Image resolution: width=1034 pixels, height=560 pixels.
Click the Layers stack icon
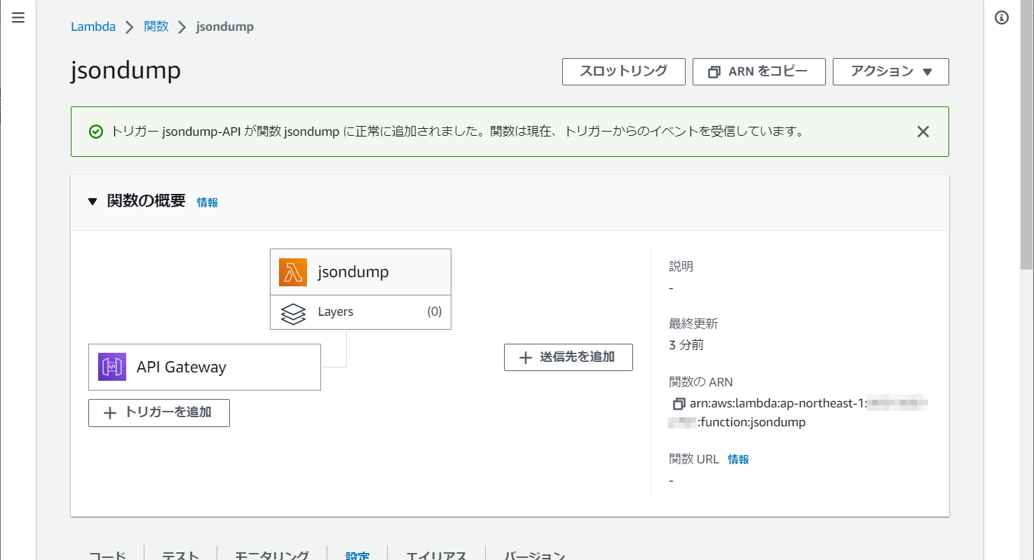(293, 313)
